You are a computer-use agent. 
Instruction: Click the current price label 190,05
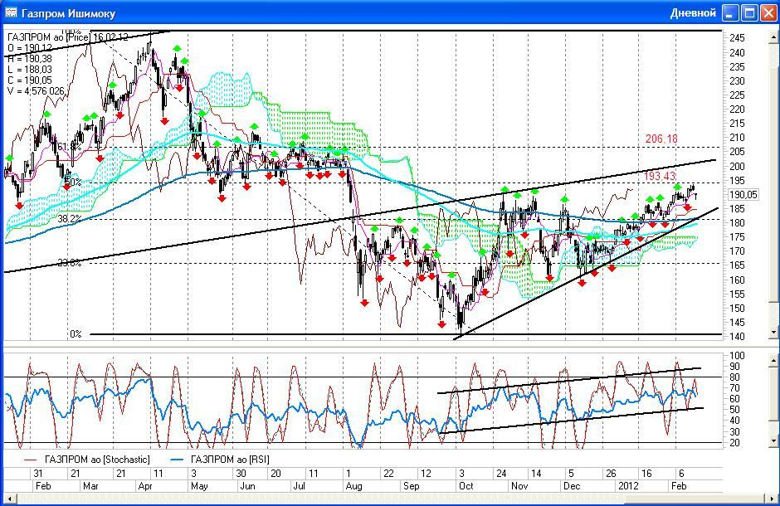point(743,195)
